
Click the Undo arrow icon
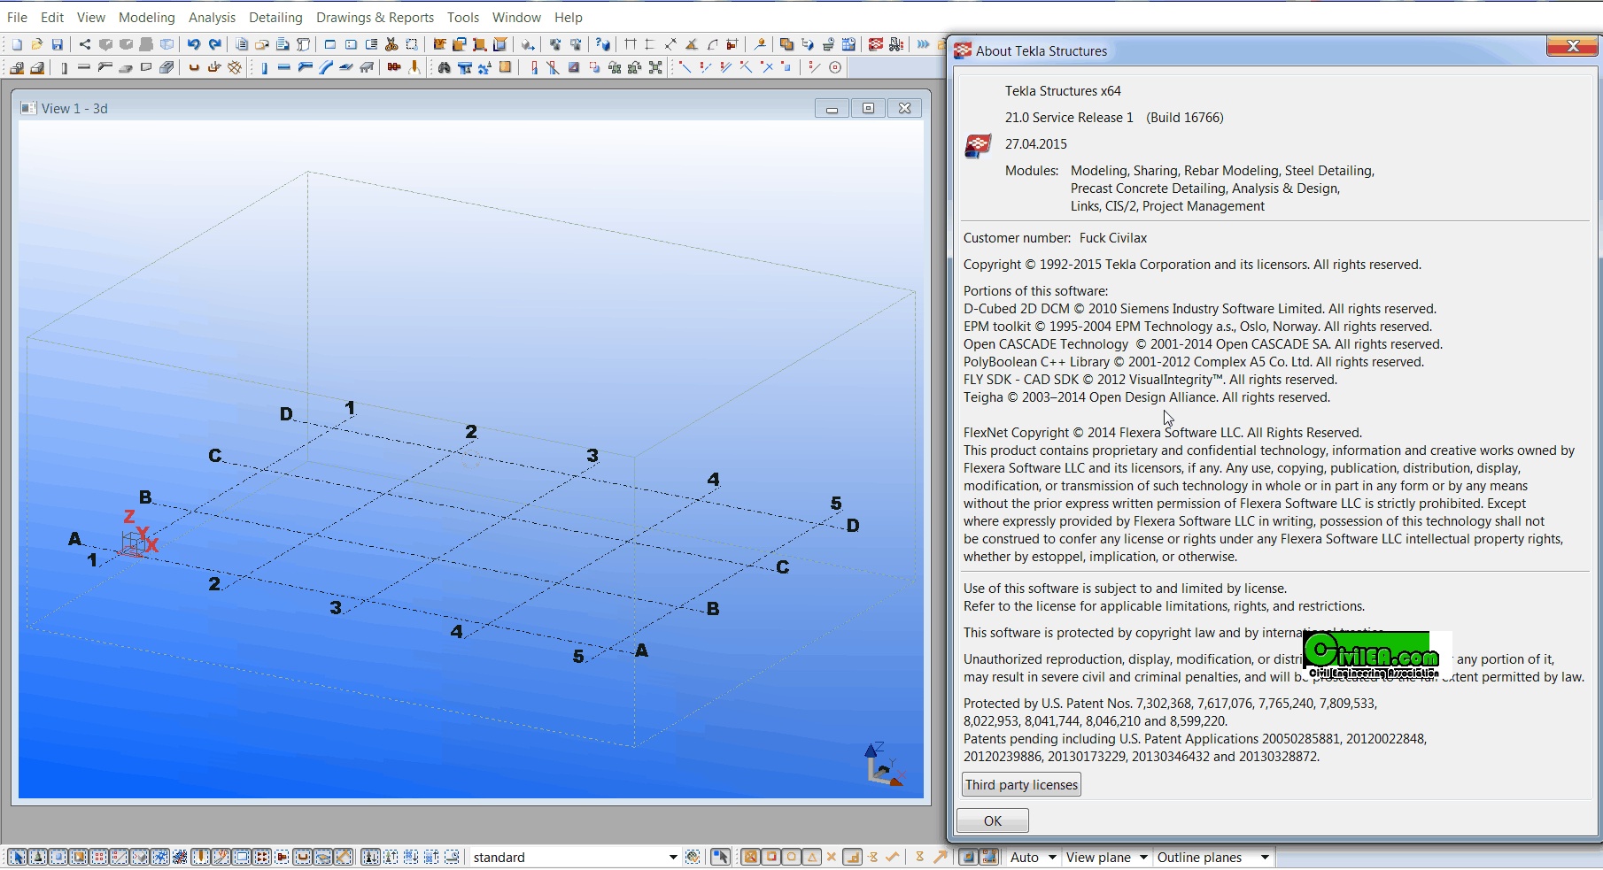coord(193,44)
